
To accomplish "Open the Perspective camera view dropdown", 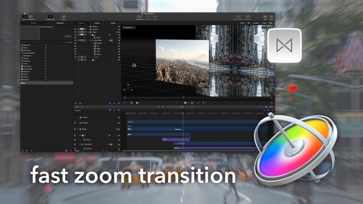I will (129, 27).
